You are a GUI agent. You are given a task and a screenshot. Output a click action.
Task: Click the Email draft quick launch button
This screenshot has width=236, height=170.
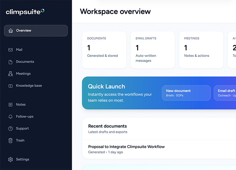[225, 93]
